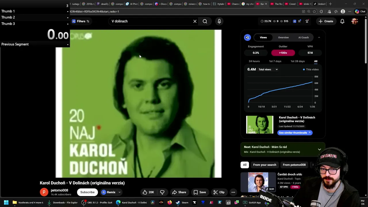Select the All filter chip
Viewport: 368px width, 207px height.
coord(245,165)
